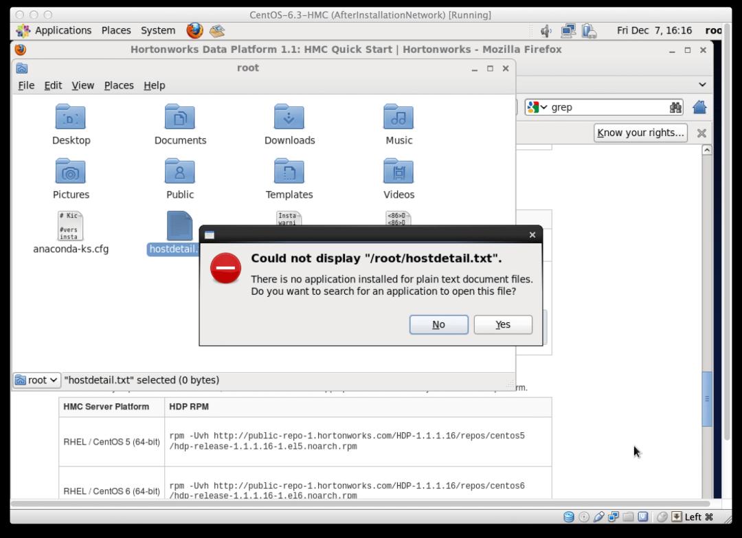Image resolution: width=742 pixels, height=538 pixels.
Task: Open the Downloads folder icon
Action: [x=289, y=117]
